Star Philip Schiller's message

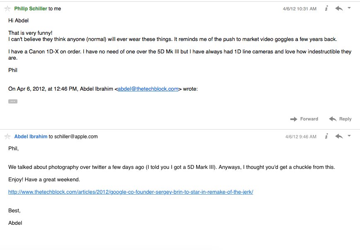7,9
